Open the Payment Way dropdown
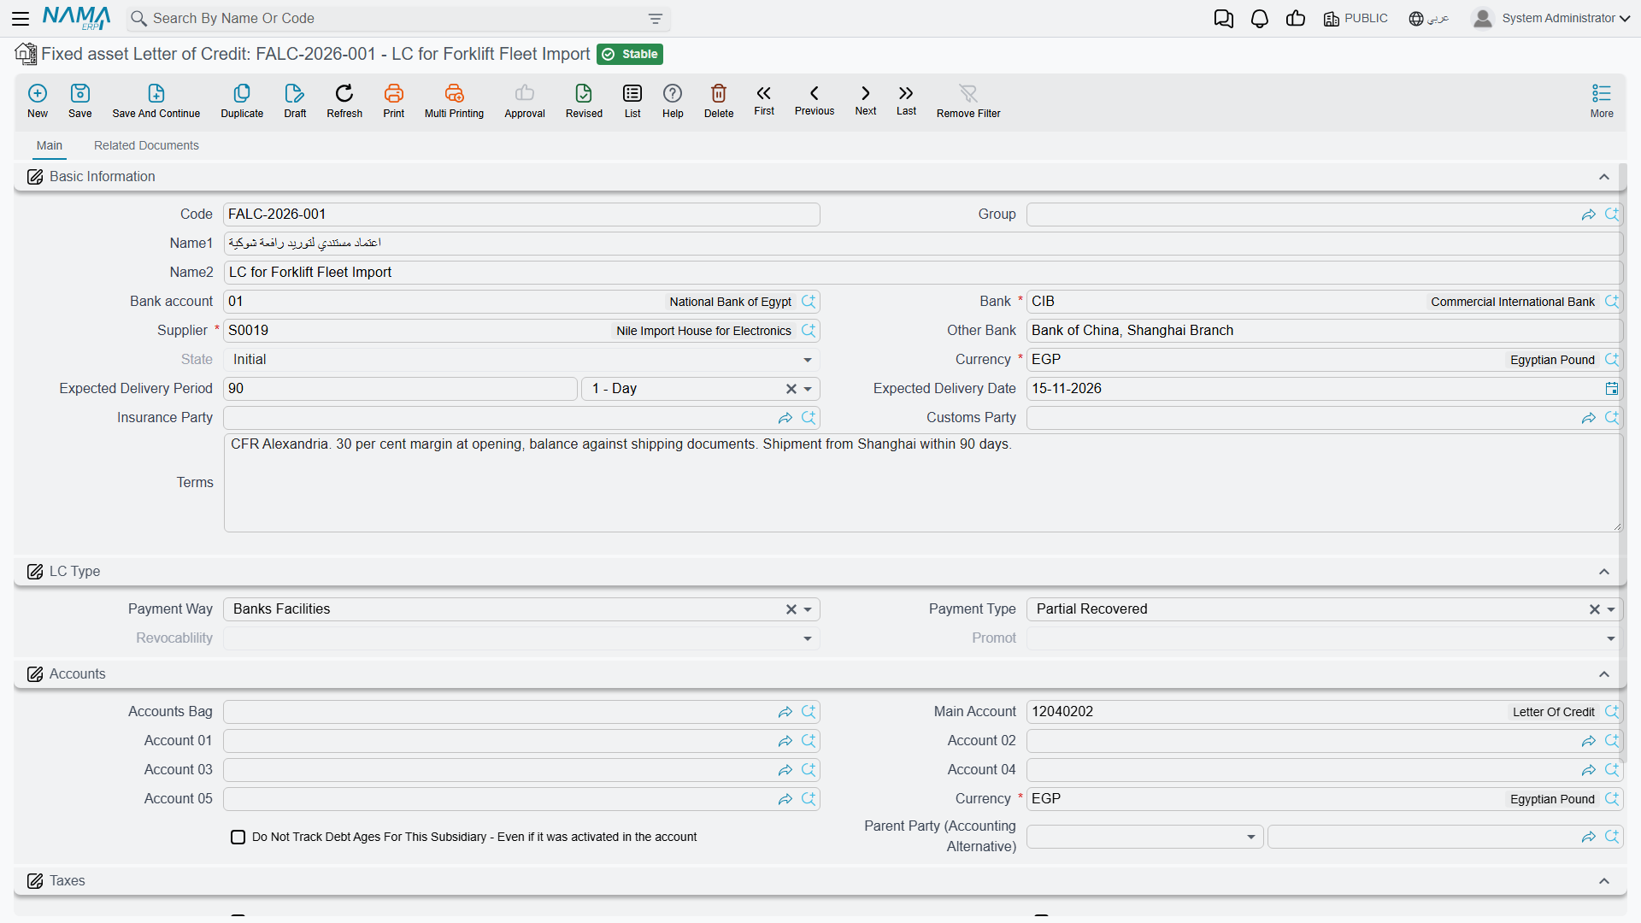1641x923 pixels. click(808, 609)
